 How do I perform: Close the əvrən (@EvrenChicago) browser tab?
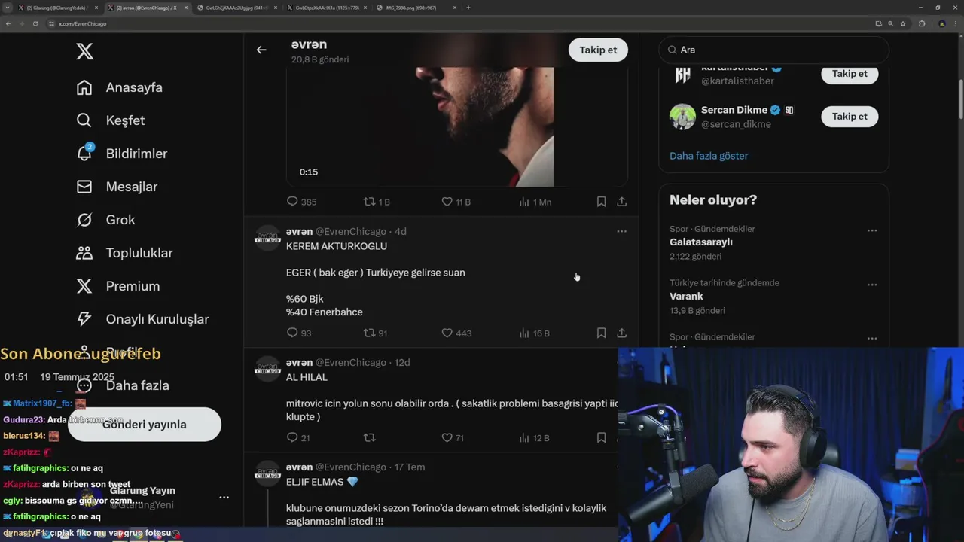click(x=186, y=8)
